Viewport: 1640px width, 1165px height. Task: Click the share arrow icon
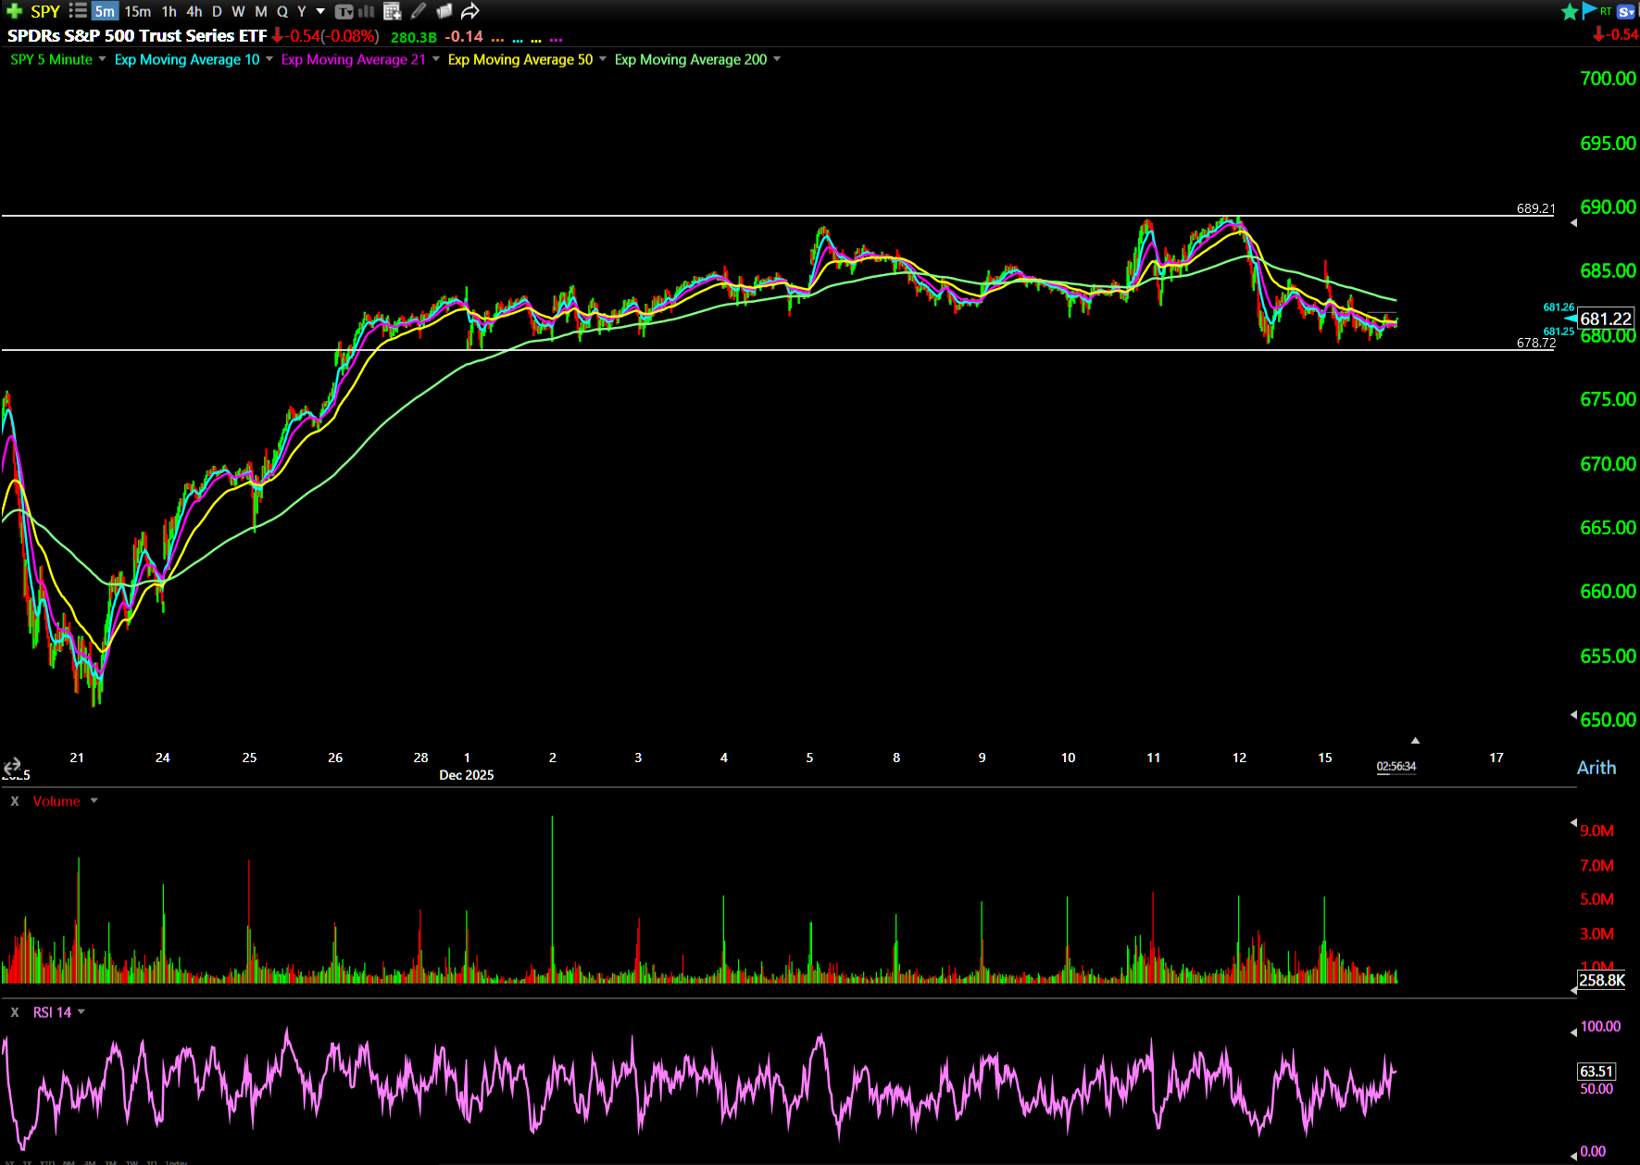[x=470, y=11]
